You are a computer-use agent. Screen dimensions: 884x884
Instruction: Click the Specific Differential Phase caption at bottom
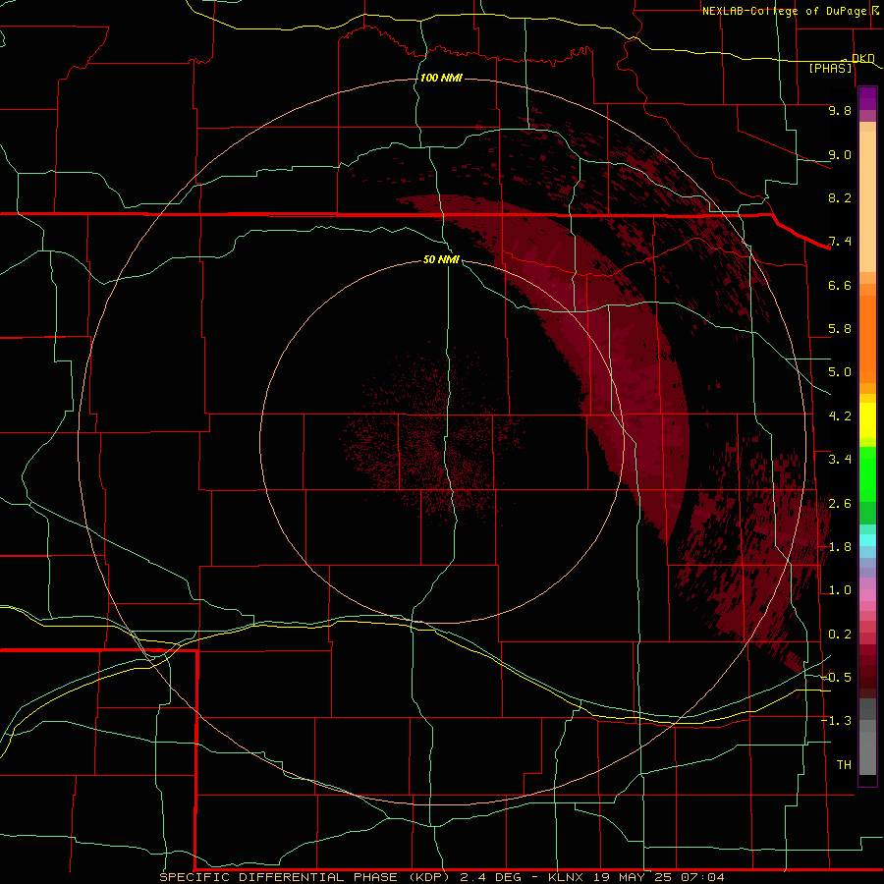point(442,877)
